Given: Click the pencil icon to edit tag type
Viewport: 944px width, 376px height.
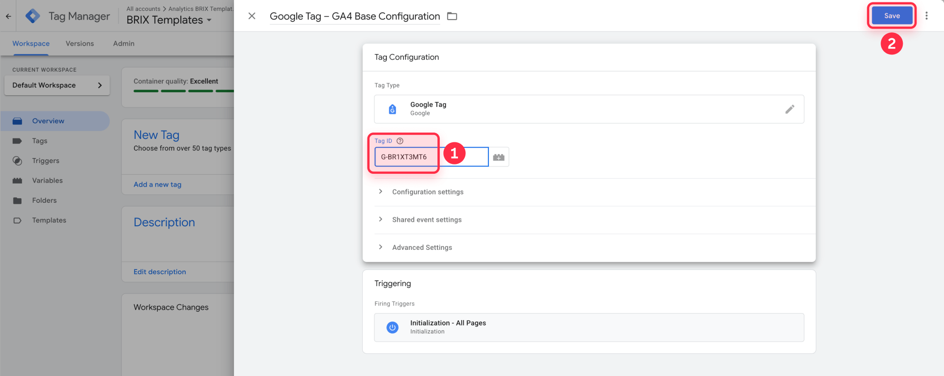Looking at the screenshot, I should (x=790, y=109).
